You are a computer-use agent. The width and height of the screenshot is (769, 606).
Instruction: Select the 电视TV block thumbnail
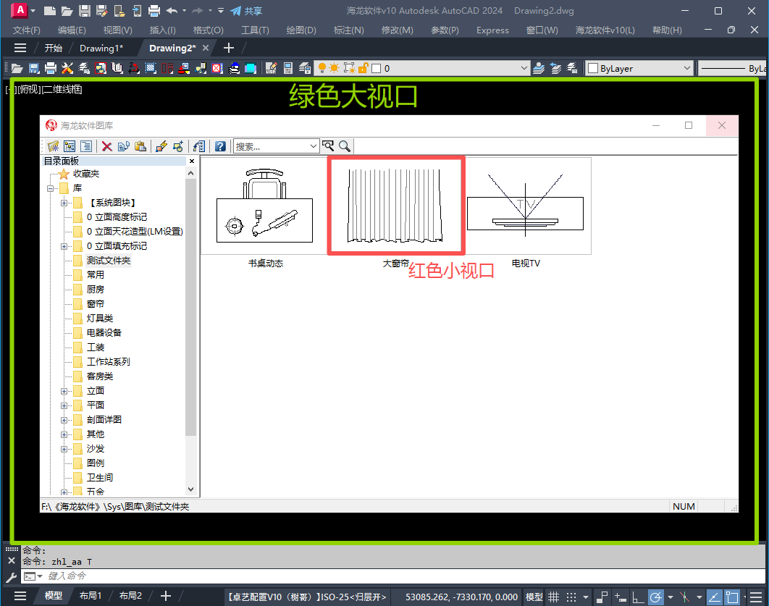pos(526,206)
